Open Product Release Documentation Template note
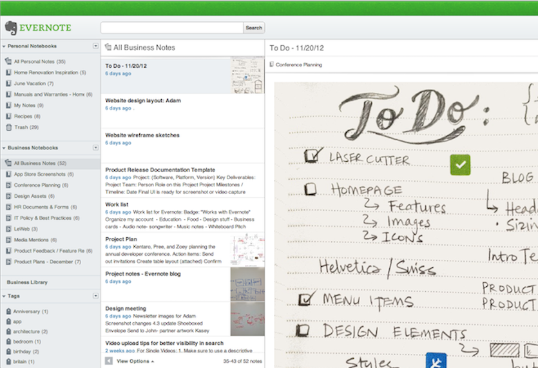The width and height of the screenshot is (538, 368). click(x=183, y=180)
